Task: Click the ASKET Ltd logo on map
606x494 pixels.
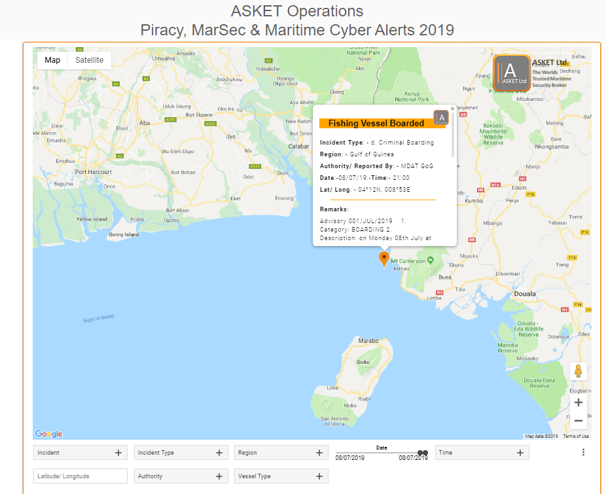Action: 511,73
